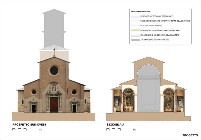Click the 'LEGENDA LAVORAZIONI:' heading
Viewport: 201px width, 140px height.
coord(143,12)
